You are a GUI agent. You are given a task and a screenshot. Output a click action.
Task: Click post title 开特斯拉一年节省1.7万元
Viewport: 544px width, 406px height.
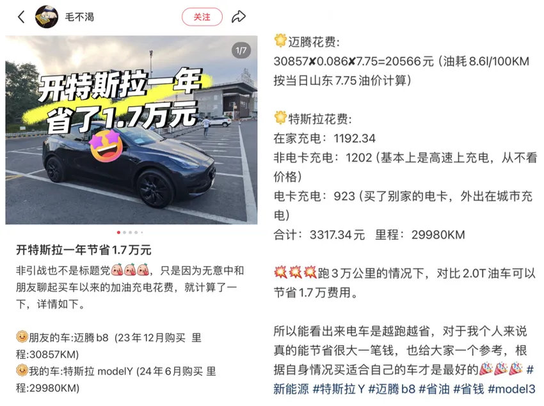point(84,249)
